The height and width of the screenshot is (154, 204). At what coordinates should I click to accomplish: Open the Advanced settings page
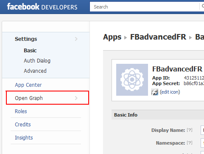pos(35,71)
